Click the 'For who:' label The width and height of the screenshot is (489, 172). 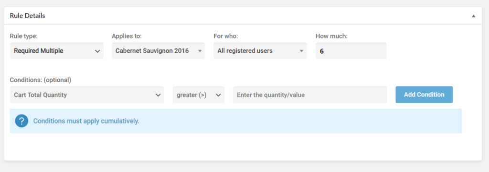(226, 36)
